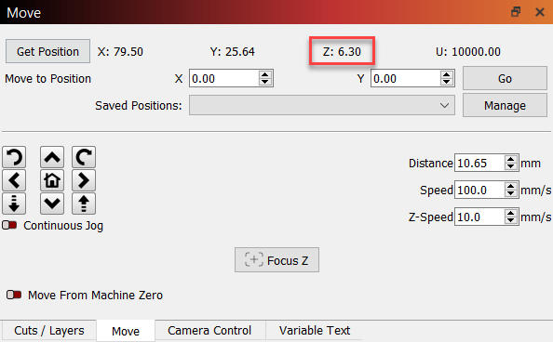Lower the Z axis with the dotted down arrow
Screen dimensions: 553x342
(x=14, y=204)
